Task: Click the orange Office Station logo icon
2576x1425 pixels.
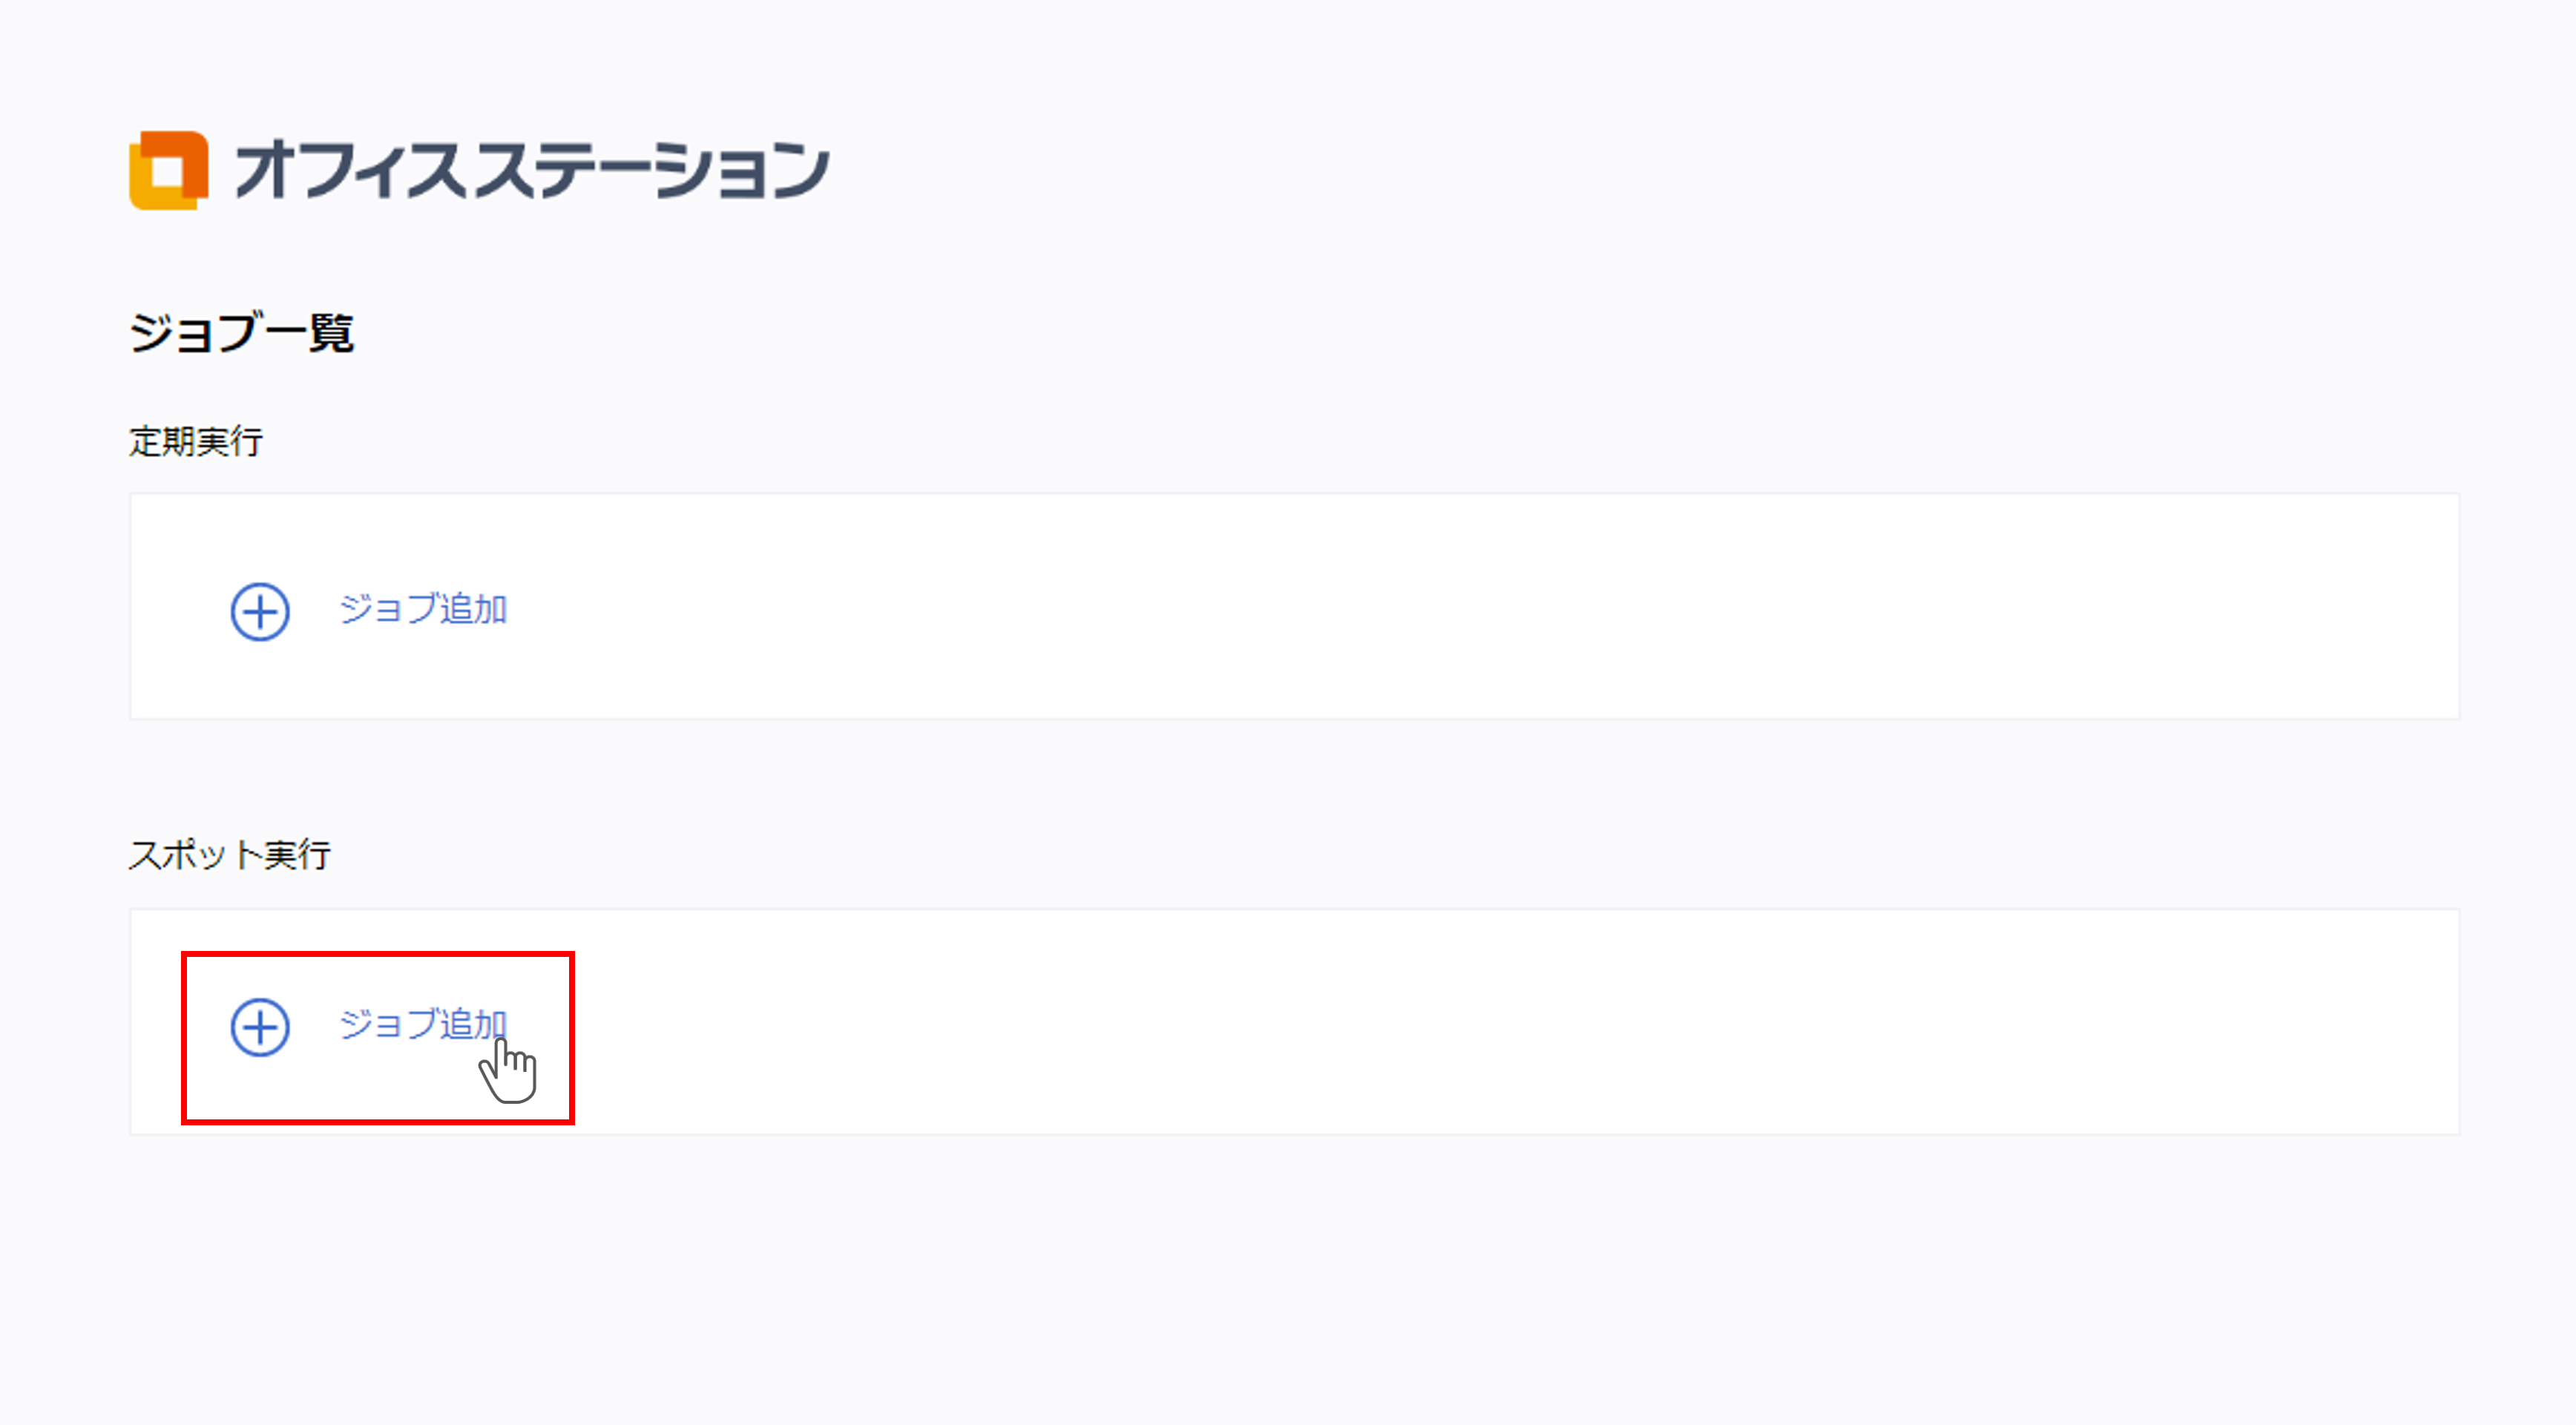Action: pos(169,170)
